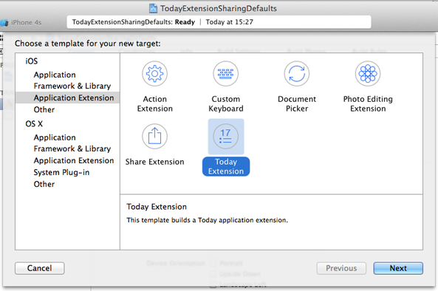Image resolution: width=438 pixels, height=291 pixels.
Task: Select the Action Extension template icon
Action: tap(154, 74)
